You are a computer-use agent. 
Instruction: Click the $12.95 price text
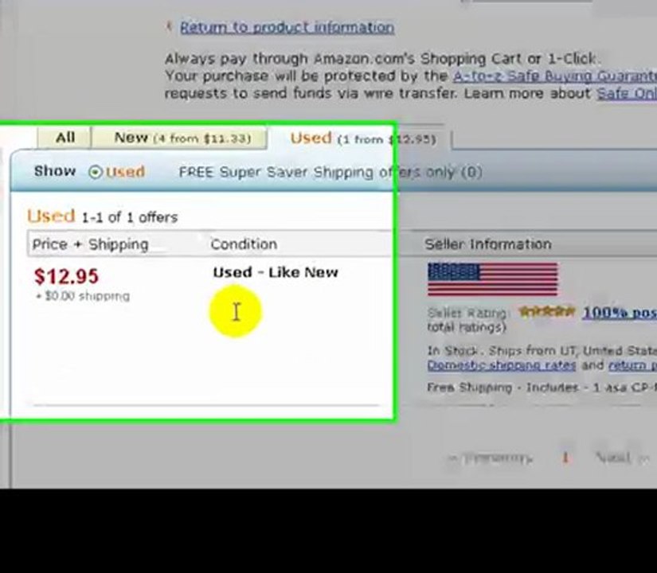coord(66,276)
